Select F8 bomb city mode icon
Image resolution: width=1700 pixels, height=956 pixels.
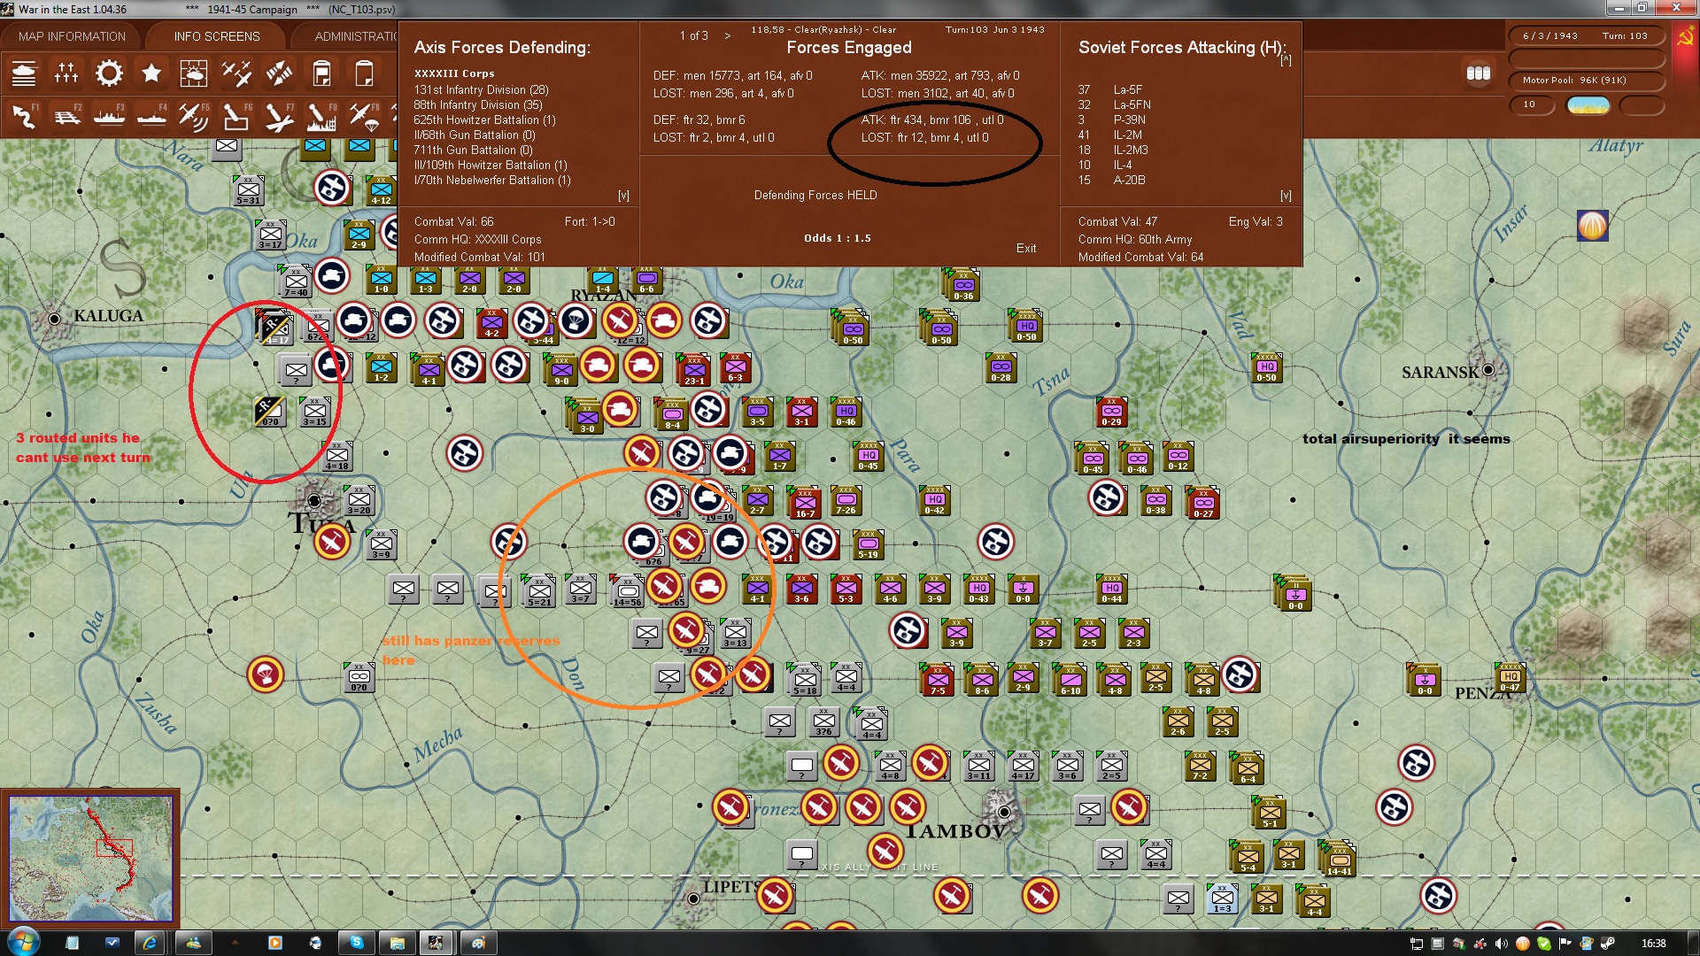(x=321, y=116)
